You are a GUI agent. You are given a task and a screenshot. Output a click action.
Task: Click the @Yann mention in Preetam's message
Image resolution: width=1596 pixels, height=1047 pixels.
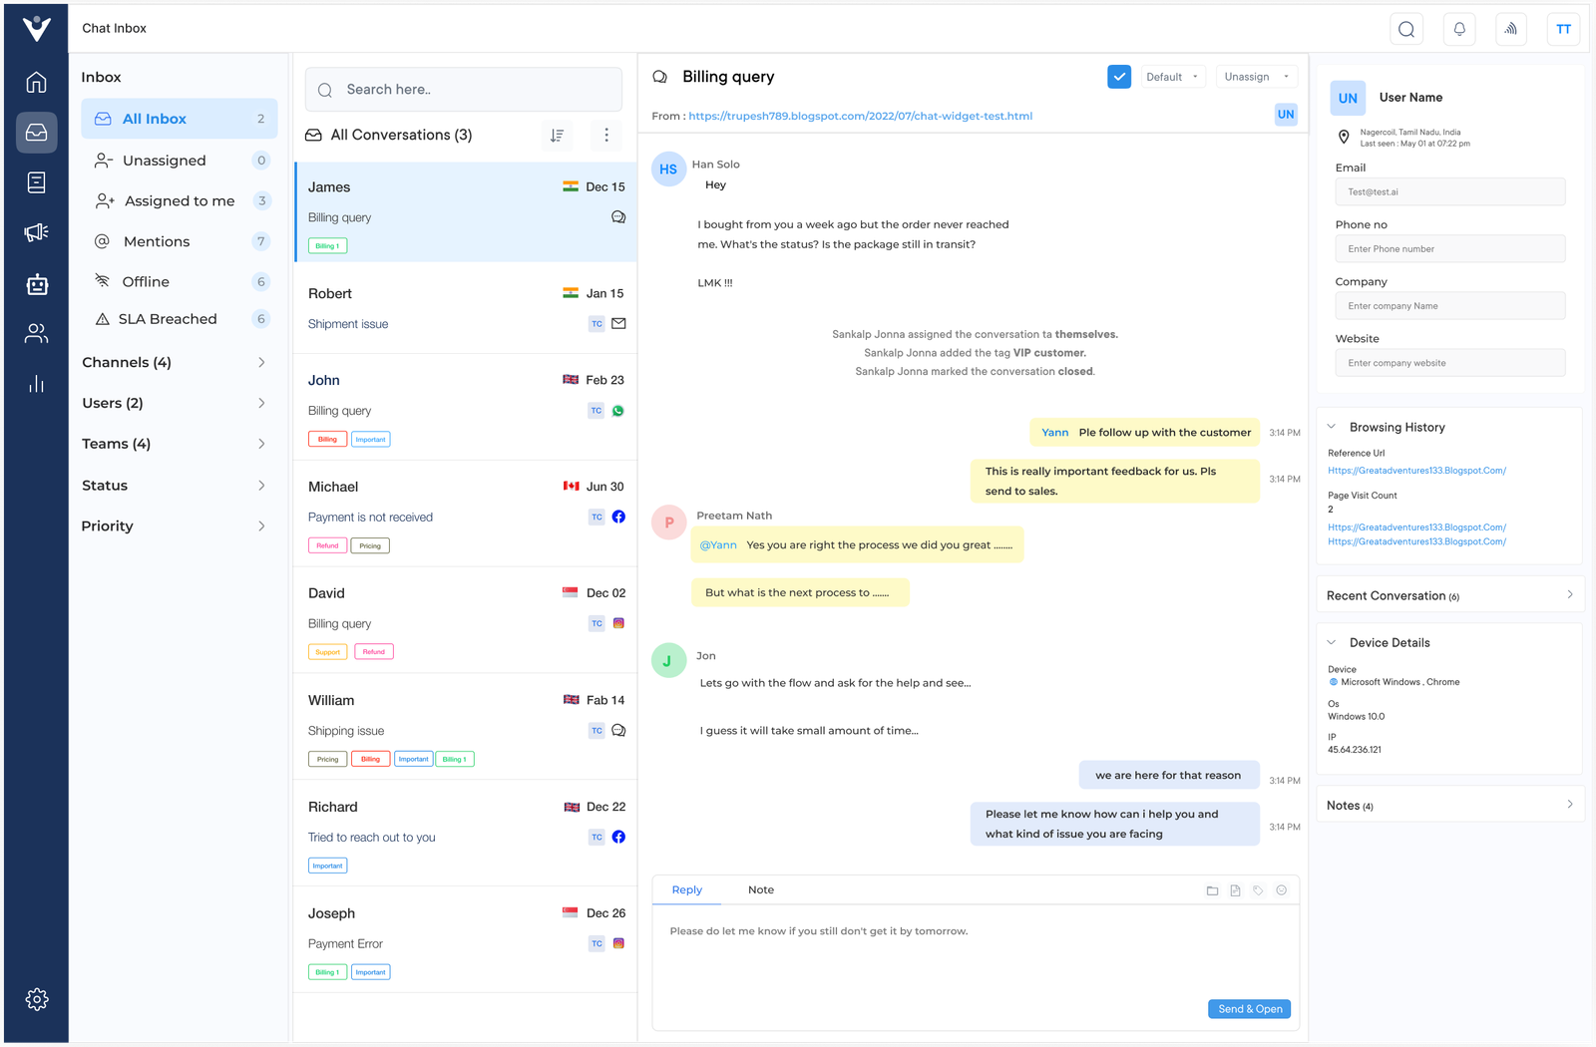pyautogui.click(x=718, y=544)
